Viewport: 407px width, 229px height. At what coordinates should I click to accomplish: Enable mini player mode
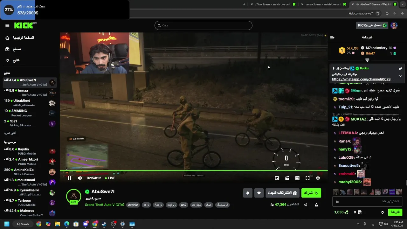pos(277,178)
